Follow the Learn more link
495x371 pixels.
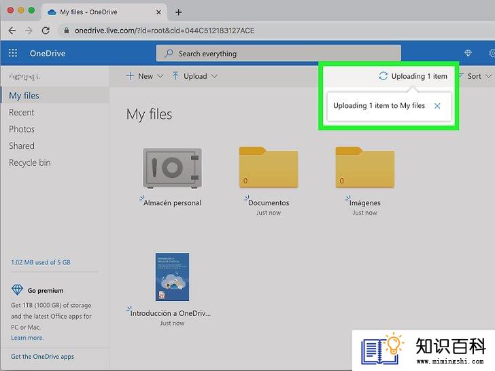point(27,338)
